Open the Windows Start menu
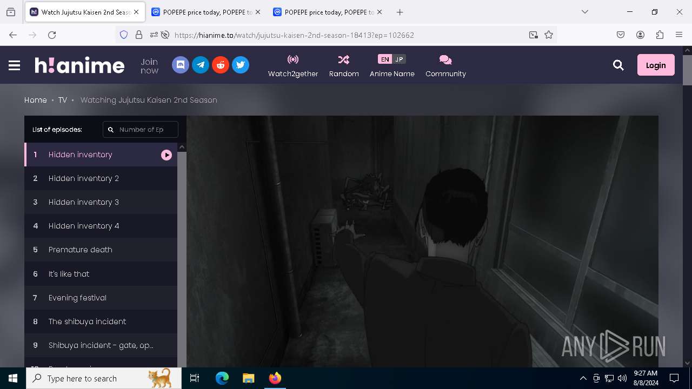692x389 pixels. [x=13, y=378]
